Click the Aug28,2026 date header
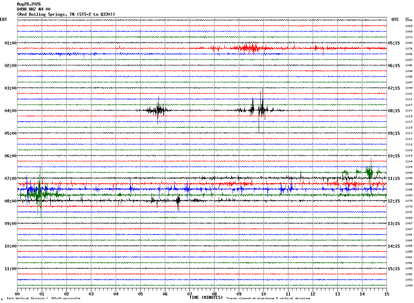 [x=29, y=4]
